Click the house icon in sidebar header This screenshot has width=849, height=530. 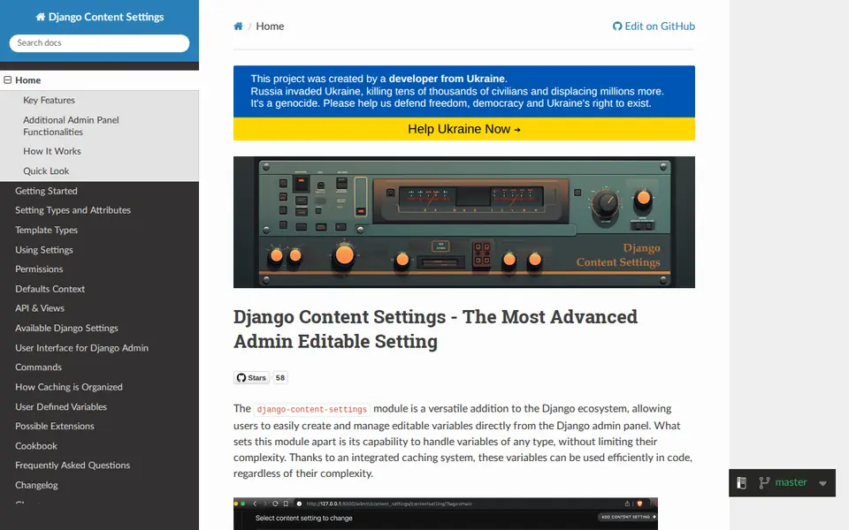41,17
